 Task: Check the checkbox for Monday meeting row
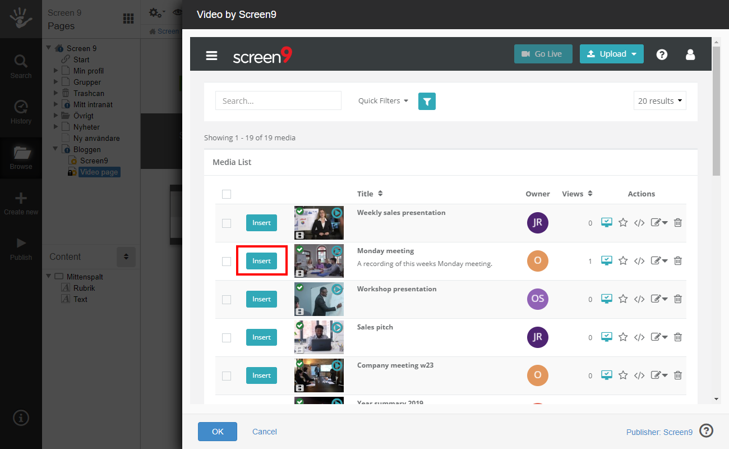[x=227, y=260]
